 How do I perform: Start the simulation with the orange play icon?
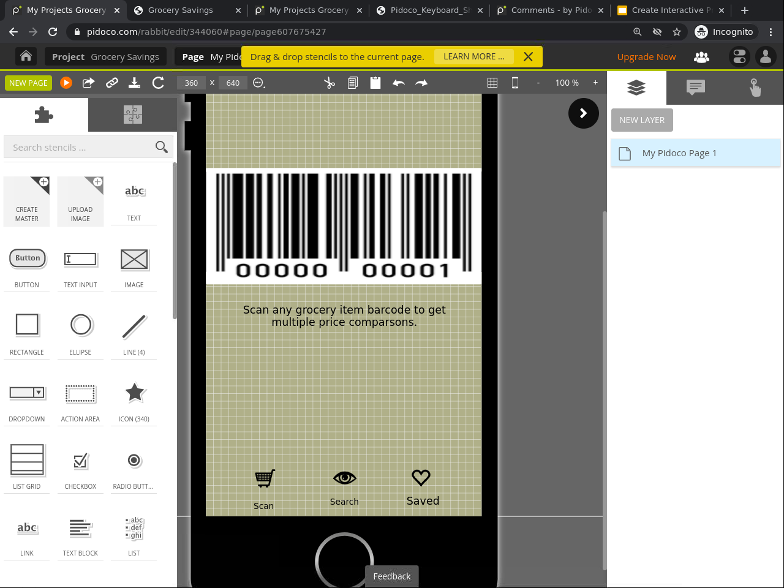click(x=66, y=83)
